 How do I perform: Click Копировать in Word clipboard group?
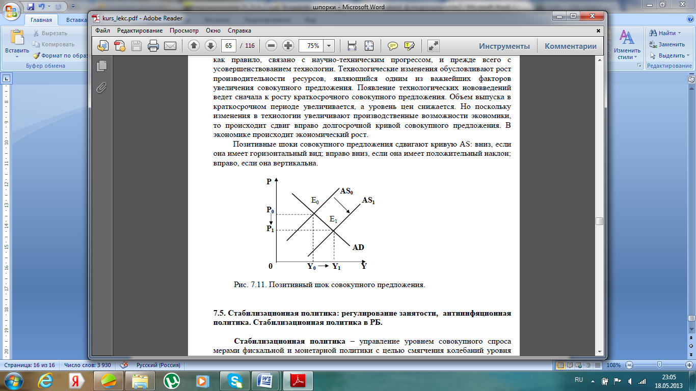tap(53, 44)
